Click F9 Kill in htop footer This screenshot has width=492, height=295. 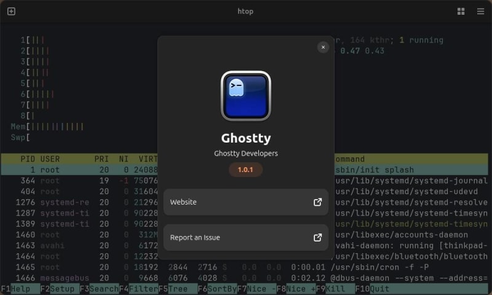click(335, 289)
